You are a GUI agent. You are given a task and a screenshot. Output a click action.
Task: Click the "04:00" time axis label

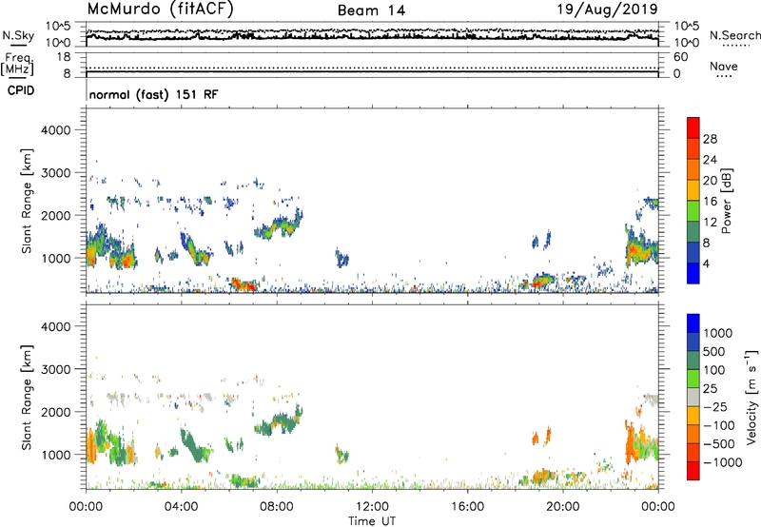pyautogui.click(x=181, y=507)
